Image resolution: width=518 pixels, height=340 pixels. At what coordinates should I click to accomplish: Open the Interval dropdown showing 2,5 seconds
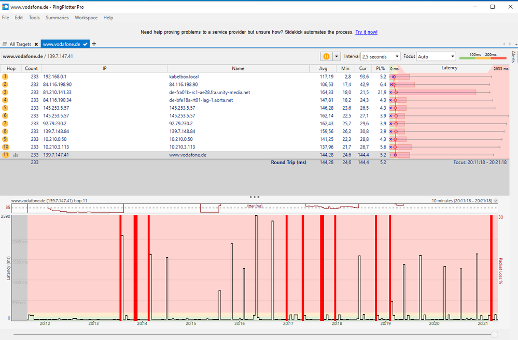click(380, 56)
